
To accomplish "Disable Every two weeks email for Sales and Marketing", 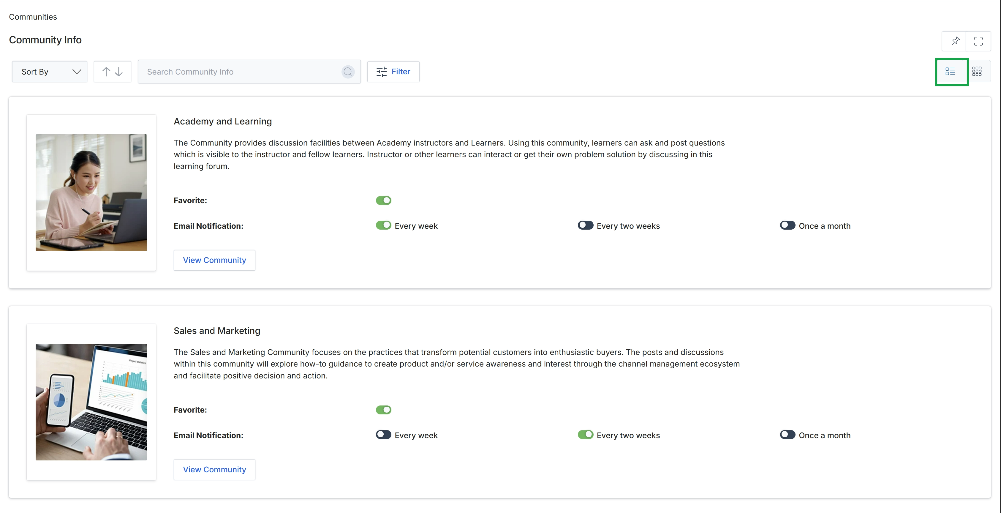I will (x=585, y=435).
